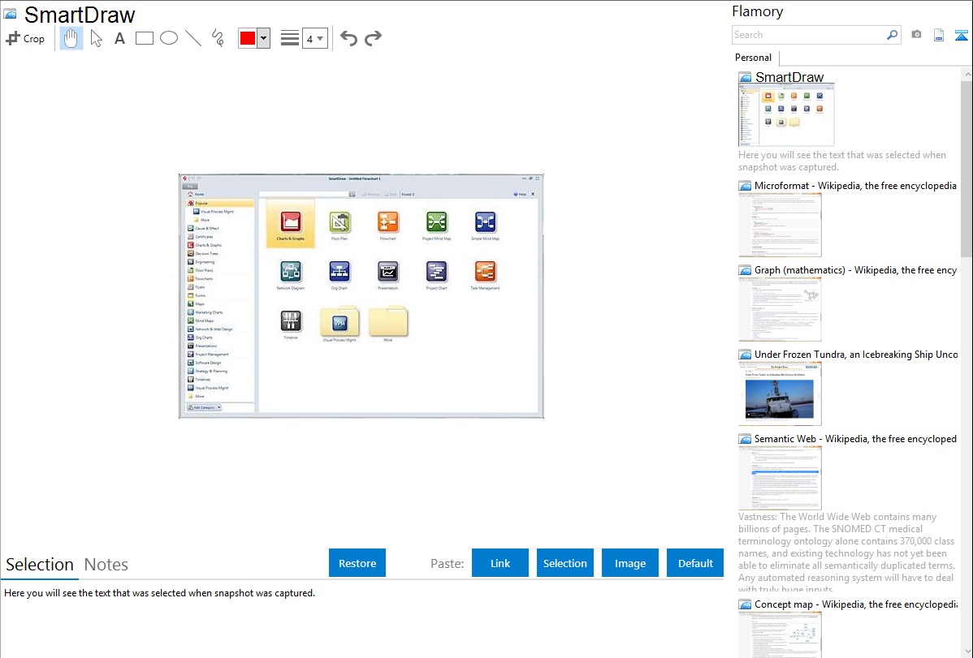Click the Restore button
This screenshot has height=658, width=973.
[357, 563]
